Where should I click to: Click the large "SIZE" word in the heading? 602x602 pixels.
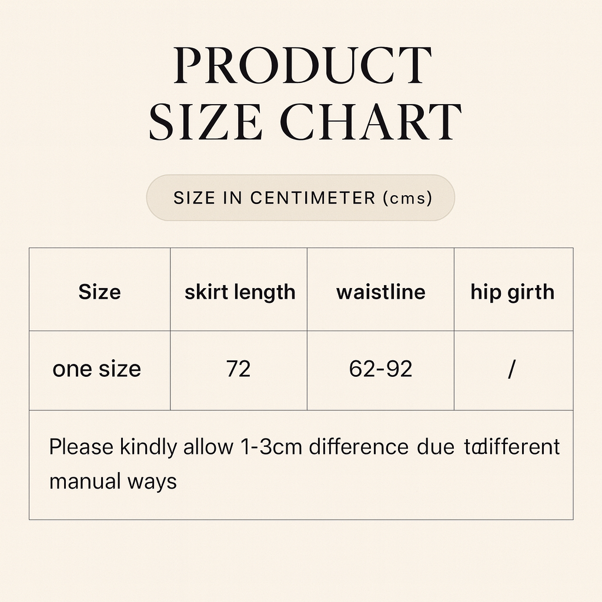pos(205,122)
